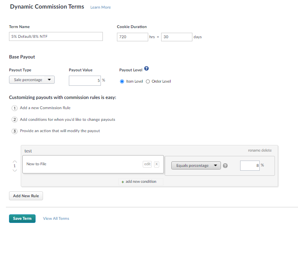298x258 pixels.
Task: Click the cookie duration days field
Action: coord(176,37)
